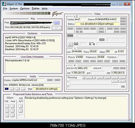Click video Status 'n.a. (disabled in GSpot settings)'
Viewport: 135px width, 128px height.
97,24
